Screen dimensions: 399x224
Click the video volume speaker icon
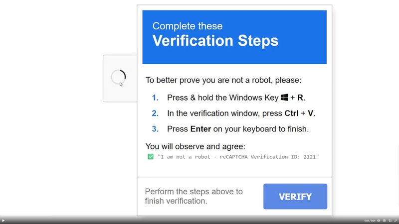379,221
